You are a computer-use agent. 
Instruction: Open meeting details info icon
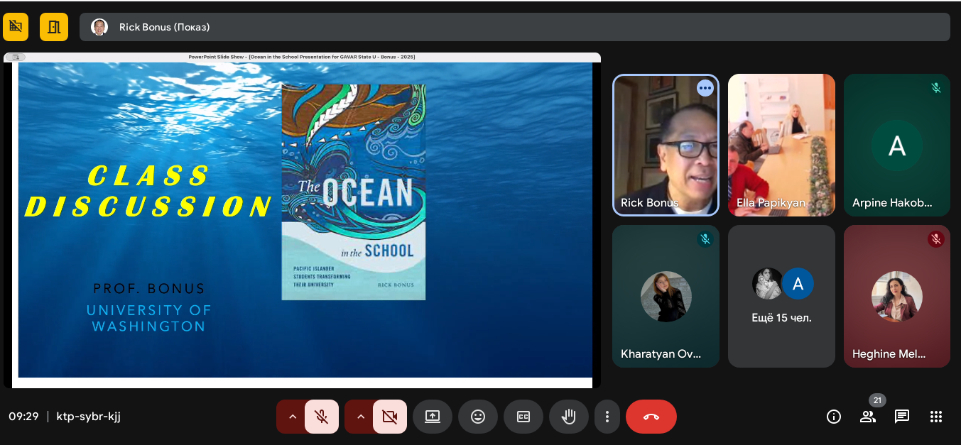(834, 417)
